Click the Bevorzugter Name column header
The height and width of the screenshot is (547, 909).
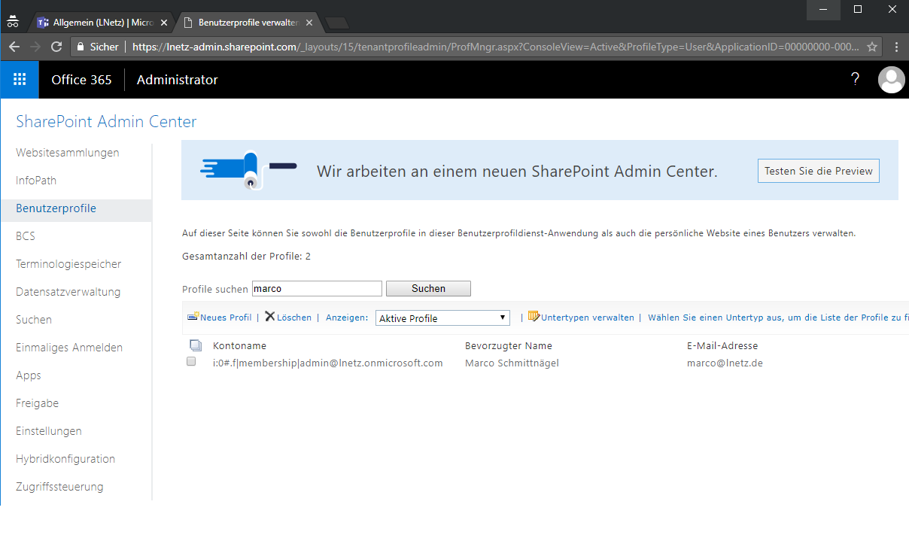click(x=509, y=346)
